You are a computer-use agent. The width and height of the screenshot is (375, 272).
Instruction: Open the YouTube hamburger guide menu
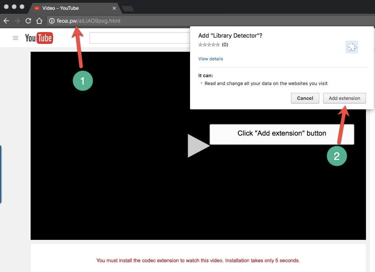[x=15, y=38]
